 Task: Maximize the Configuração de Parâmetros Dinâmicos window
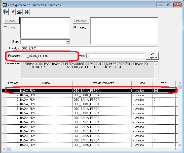point(169,5)
